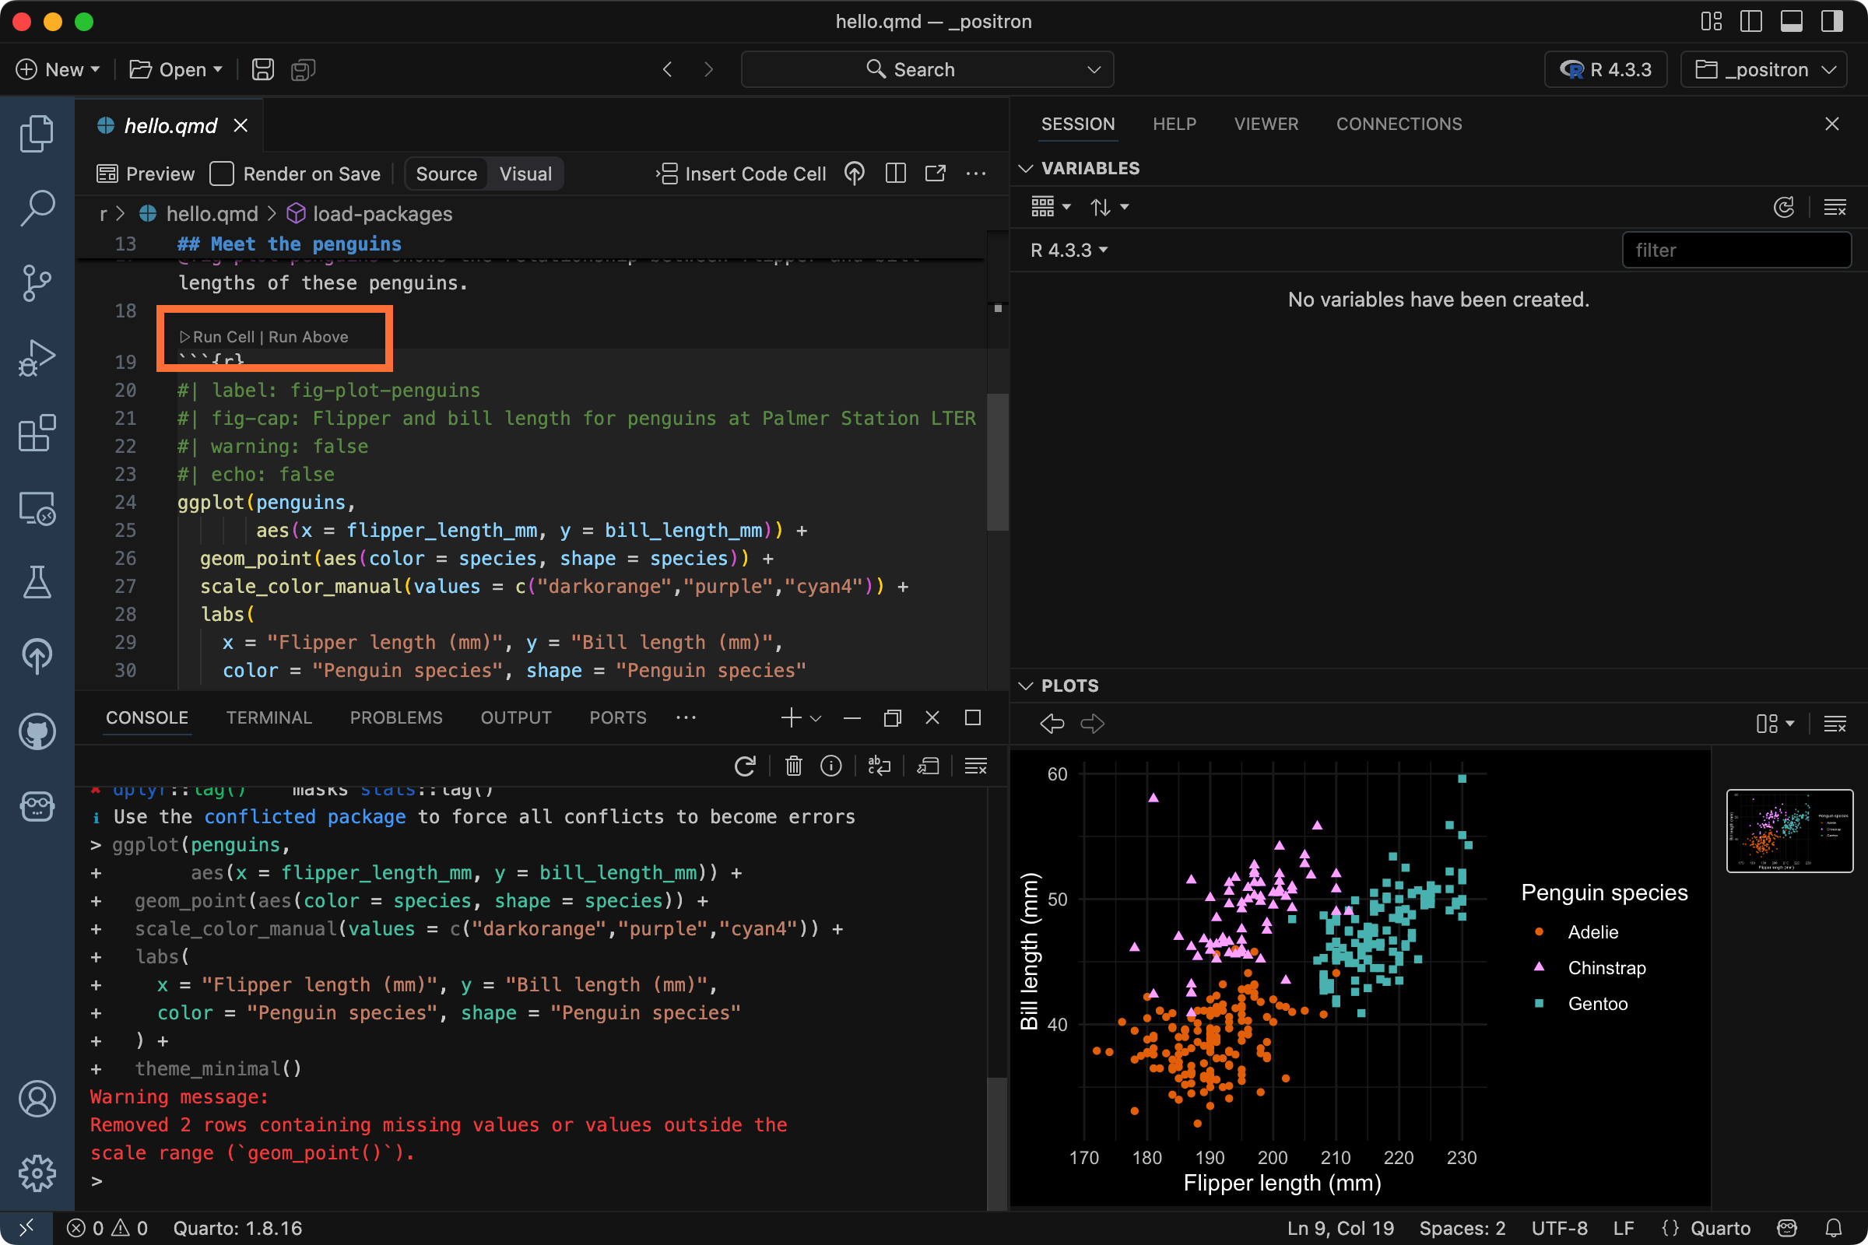Viewport: 1868px width, 1245px height.
Task: Restart the console with the restart icon
Action: coord(744,766)
